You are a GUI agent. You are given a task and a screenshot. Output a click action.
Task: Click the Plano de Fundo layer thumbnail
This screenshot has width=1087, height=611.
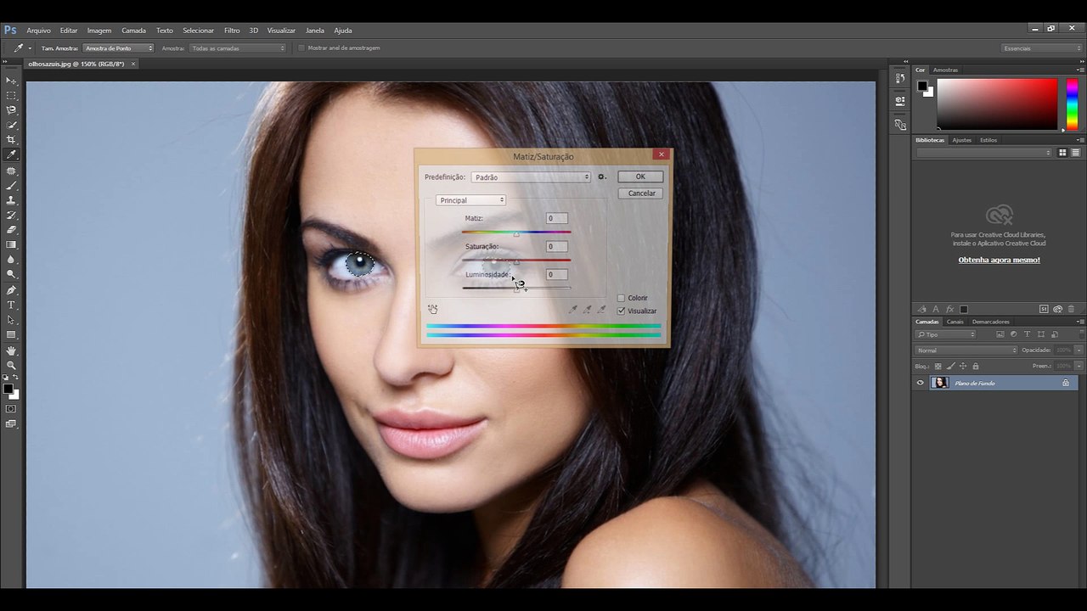click(939, 383)
